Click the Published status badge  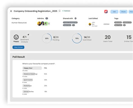(66, 11)
